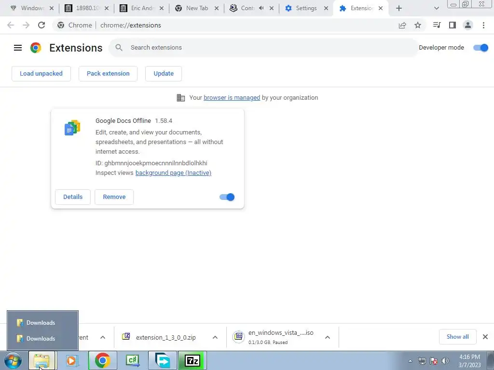The height and width of the screenshot is (370, 494).
Task: Expand the tab search dropdown arrow
Action: 436,8
